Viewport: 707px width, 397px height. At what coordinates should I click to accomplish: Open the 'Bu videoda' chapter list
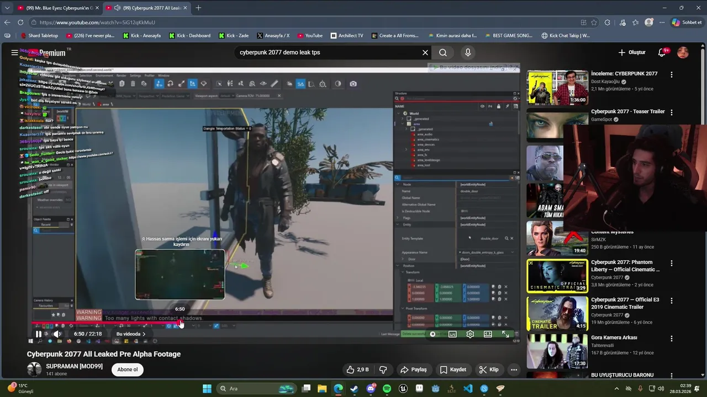point(131,334)
